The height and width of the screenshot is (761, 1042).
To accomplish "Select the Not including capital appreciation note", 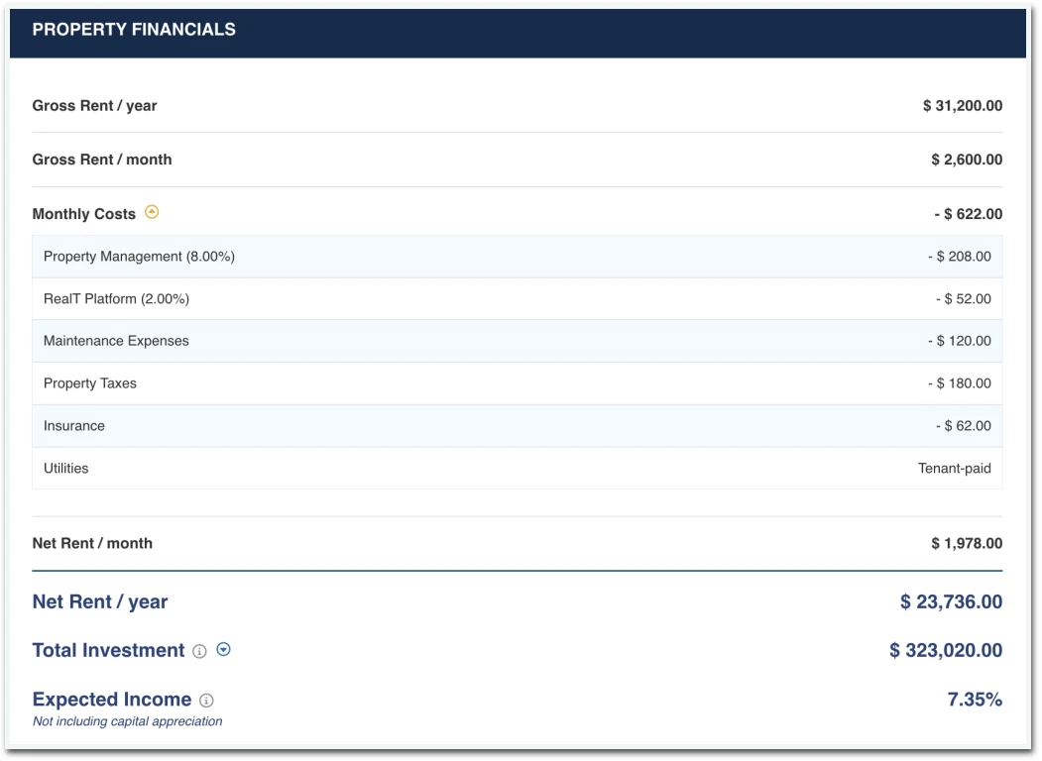I will pyautogui.click(x=128, y=721).
